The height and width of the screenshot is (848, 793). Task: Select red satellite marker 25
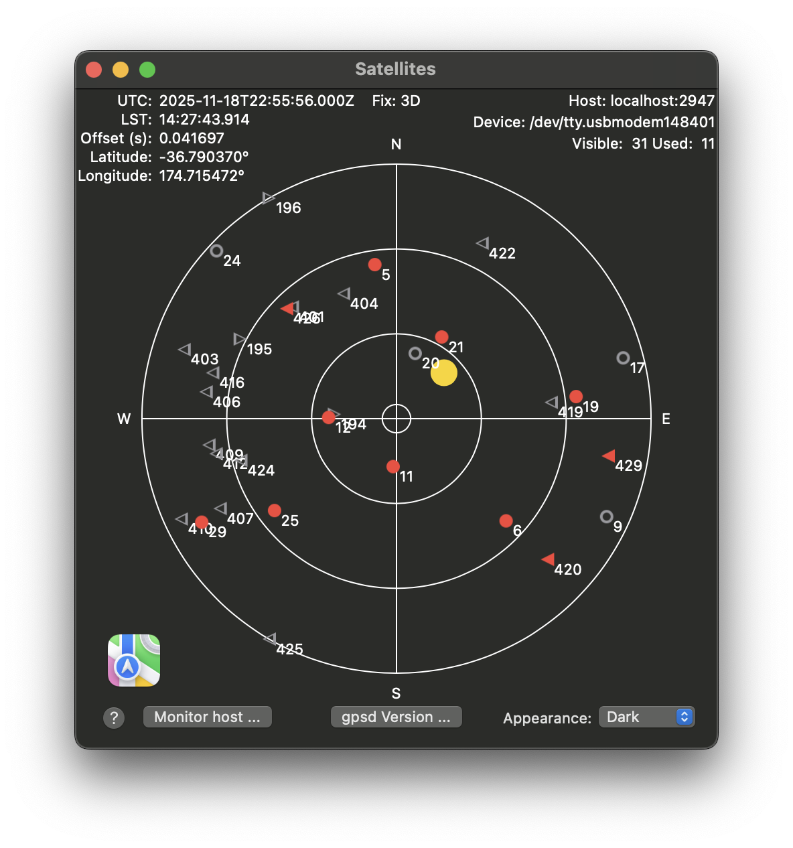click(275, 510)
